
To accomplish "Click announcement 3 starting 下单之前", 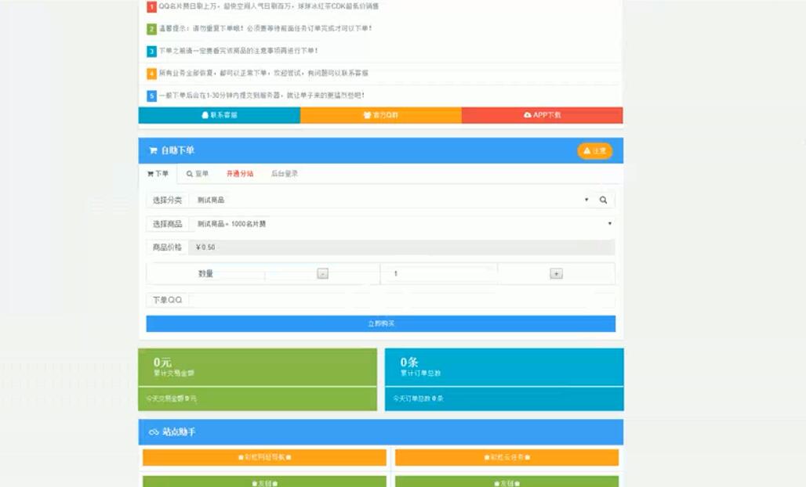I will pos(238,51).
